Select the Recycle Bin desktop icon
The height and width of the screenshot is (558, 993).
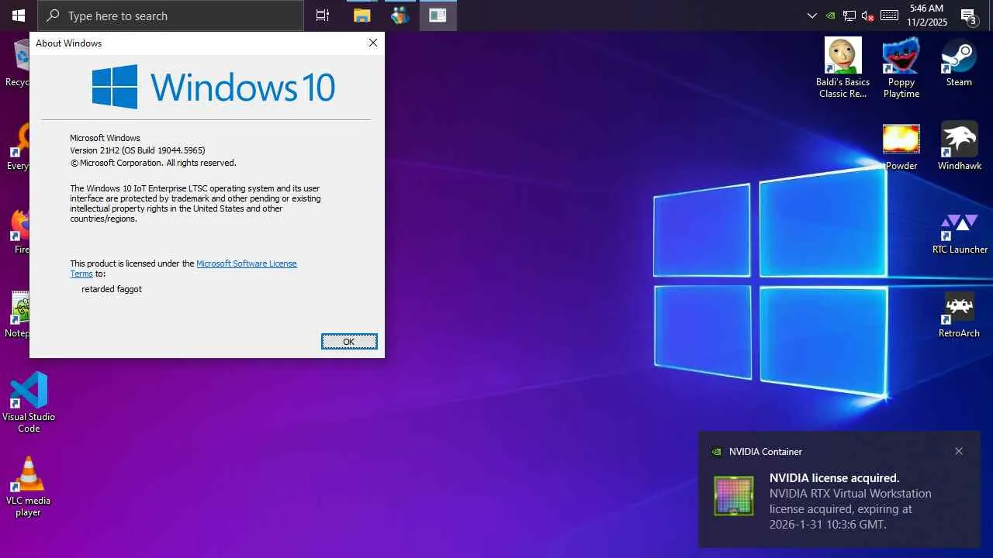pos(17,63)
